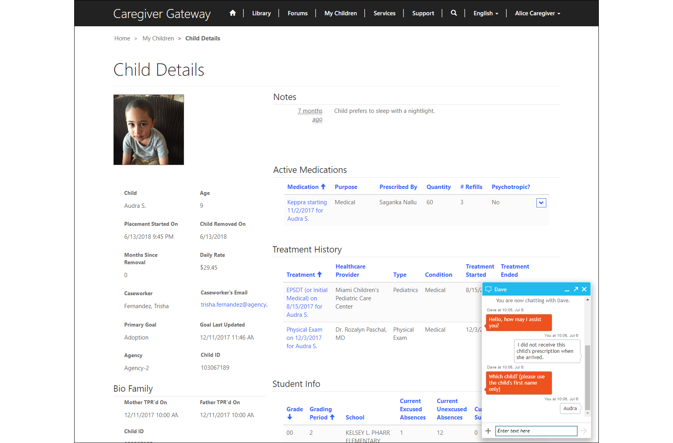This screenshot has height=443, width=673.
Task: Click 'Hello, how may I assist you?' message
Action: pyautogui.click(x=519, y=323)
